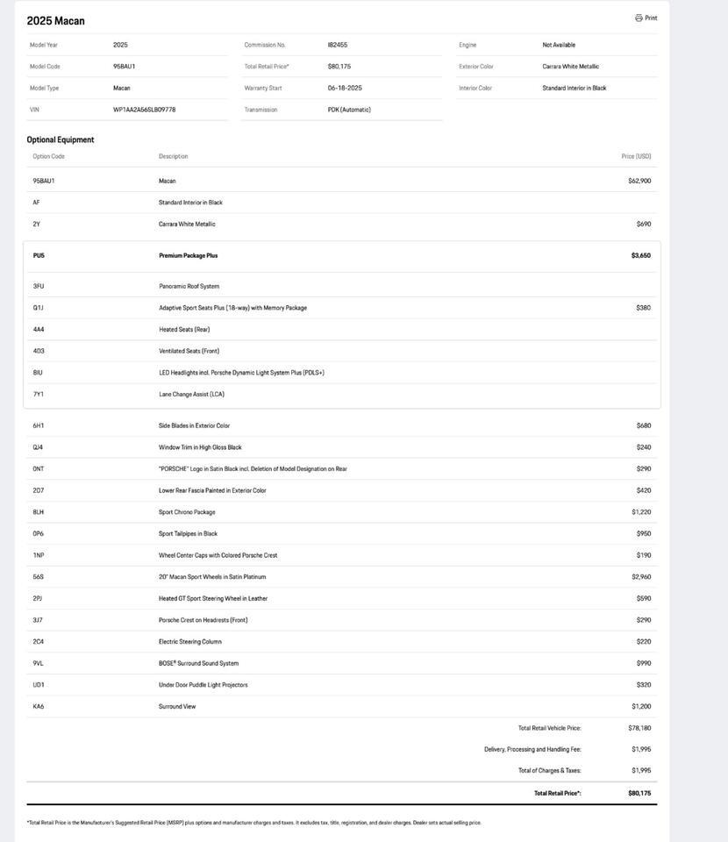Click the Delivery, Processing and Handling Fee label
This screenshot has height=842, width=728.
[532, 750]
